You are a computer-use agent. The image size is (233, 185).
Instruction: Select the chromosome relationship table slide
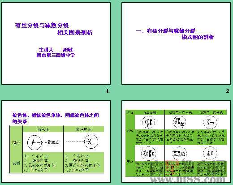coord(56,142)
